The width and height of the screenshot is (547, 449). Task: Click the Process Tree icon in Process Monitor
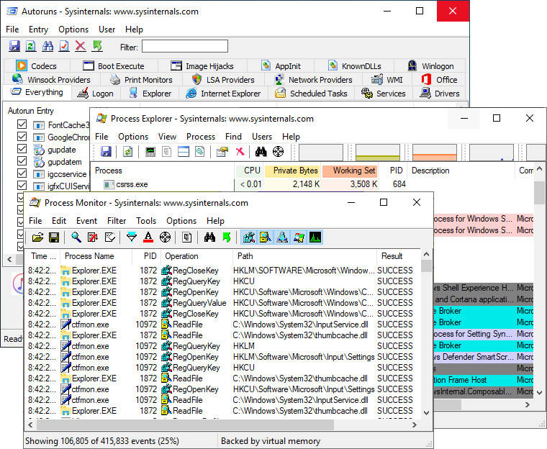pos(187,237)
